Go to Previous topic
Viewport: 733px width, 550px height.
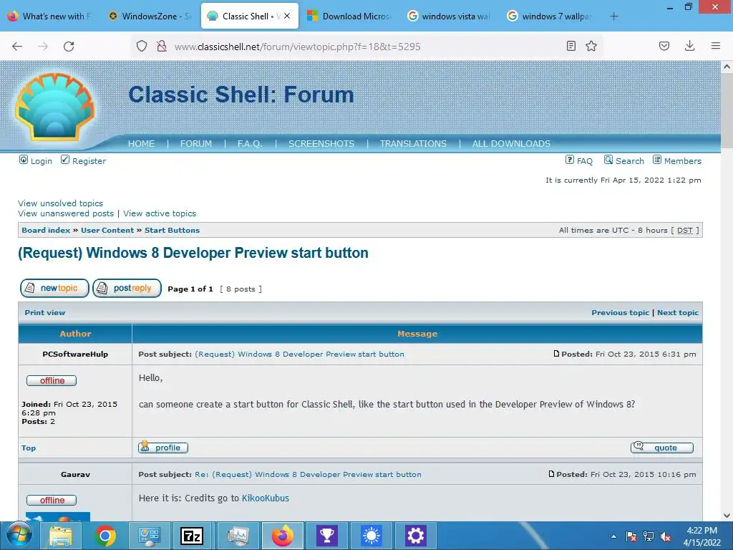621,312
